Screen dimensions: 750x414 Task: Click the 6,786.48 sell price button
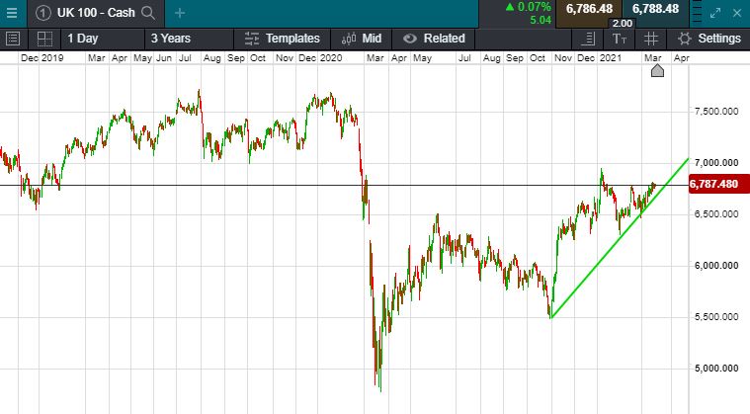(x=591, y=9)
